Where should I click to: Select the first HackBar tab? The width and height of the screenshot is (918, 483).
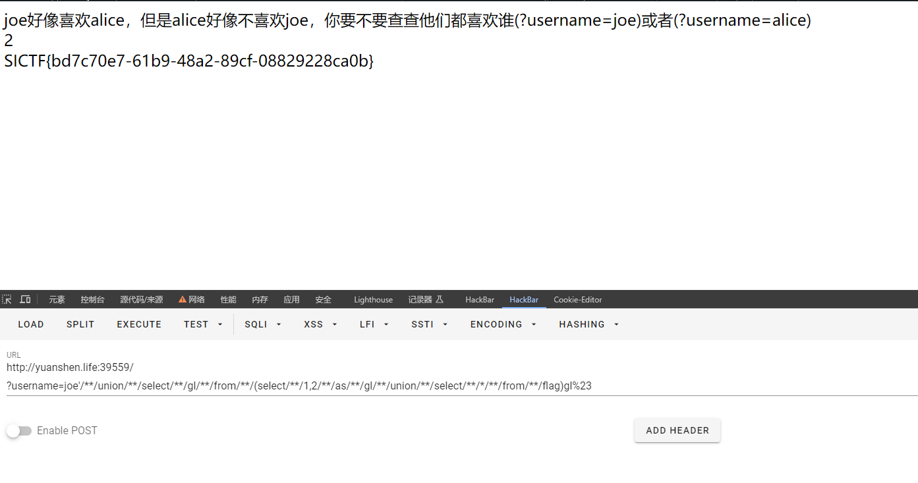[480, 299]
